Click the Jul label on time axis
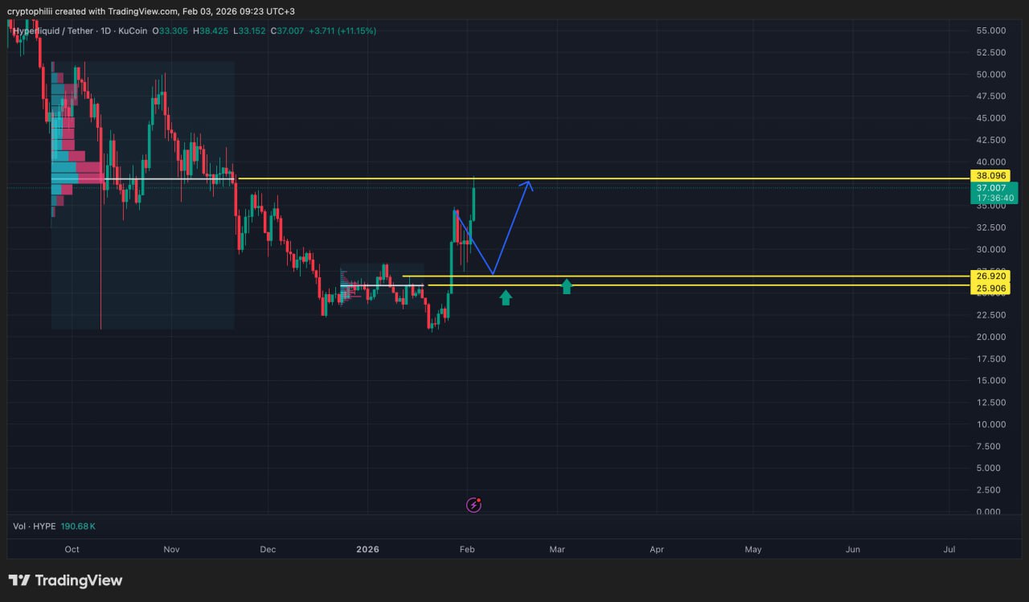The width and height of the screenshot is (1029, 602). click(x=949, y=550)
